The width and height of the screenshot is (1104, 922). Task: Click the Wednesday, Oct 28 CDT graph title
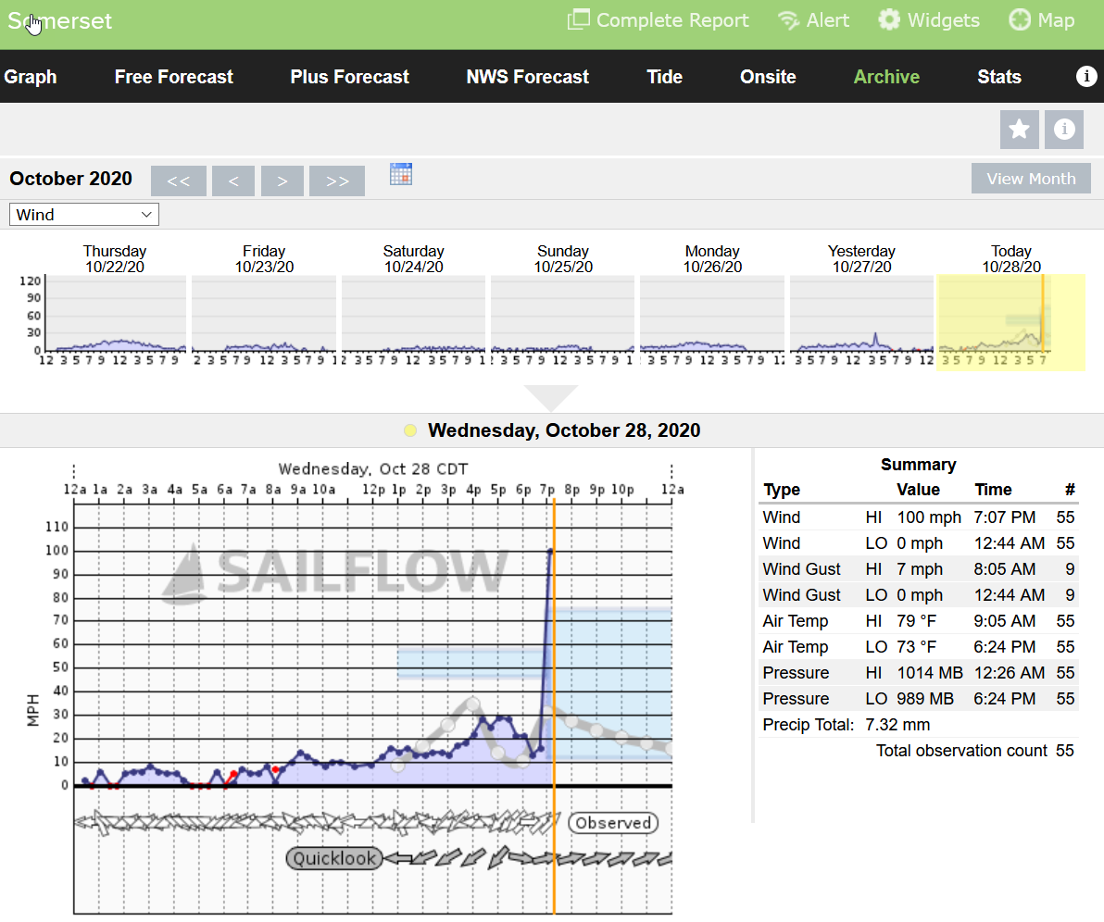coord(373,468)
